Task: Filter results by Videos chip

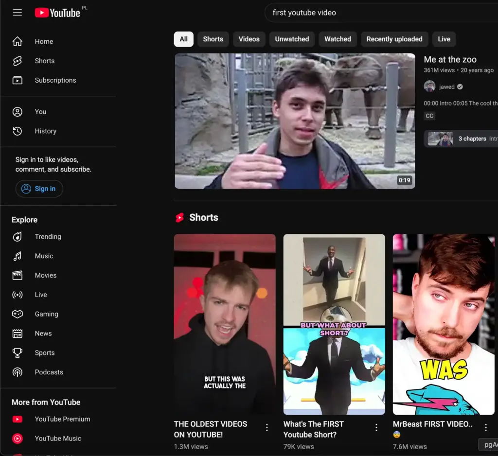Action: coord(249,39)
